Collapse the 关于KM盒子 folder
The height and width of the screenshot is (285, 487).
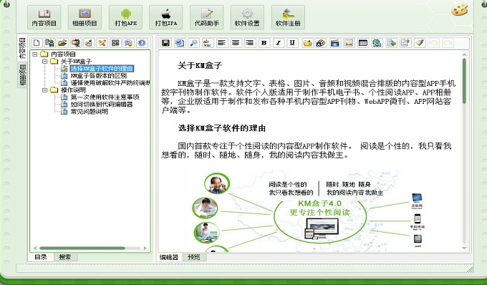tap(44, 62)
